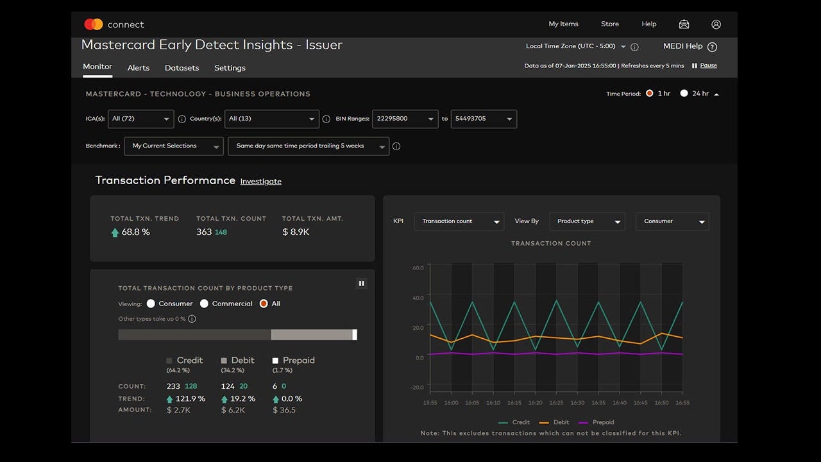This screenshot has height=462, width=821.
Task: Select the Commercial viewing option
Action: tap(204, 304)
